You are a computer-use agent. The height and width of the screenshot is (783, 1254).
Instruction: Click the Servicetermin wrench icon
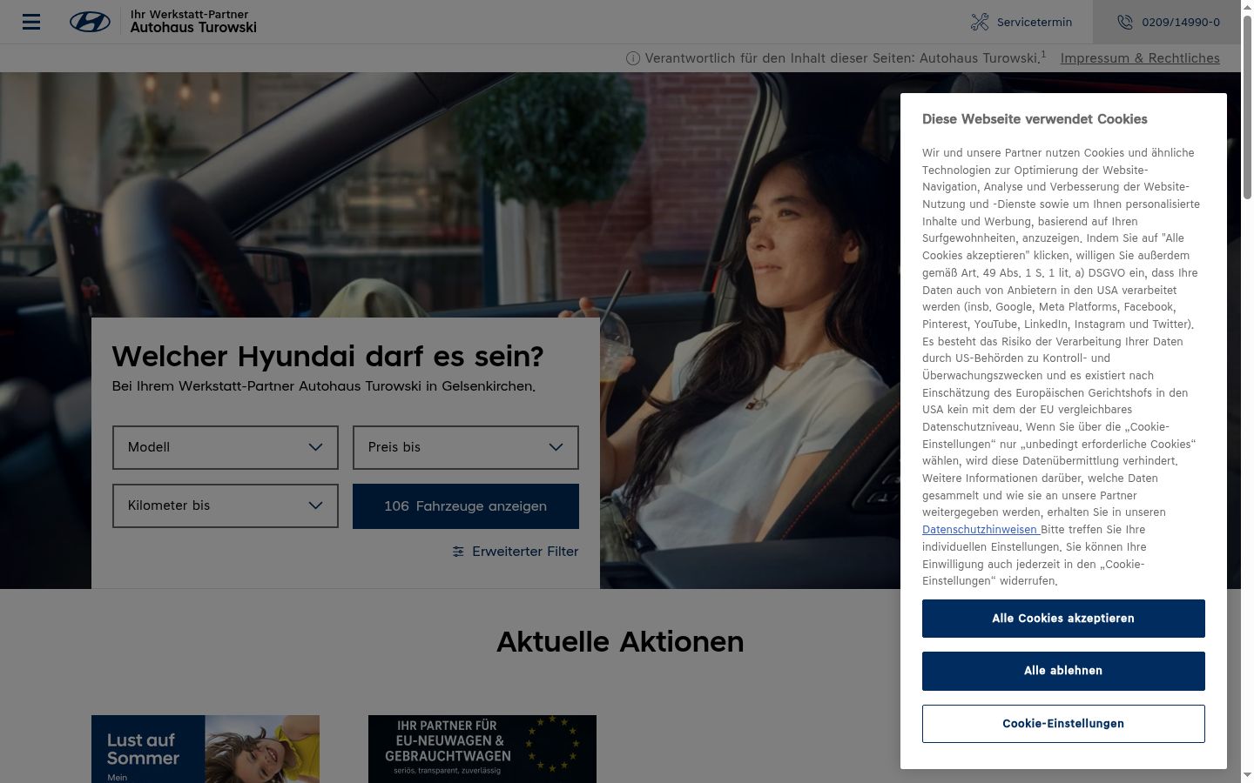pyautogui.click(x=980, y=22)
